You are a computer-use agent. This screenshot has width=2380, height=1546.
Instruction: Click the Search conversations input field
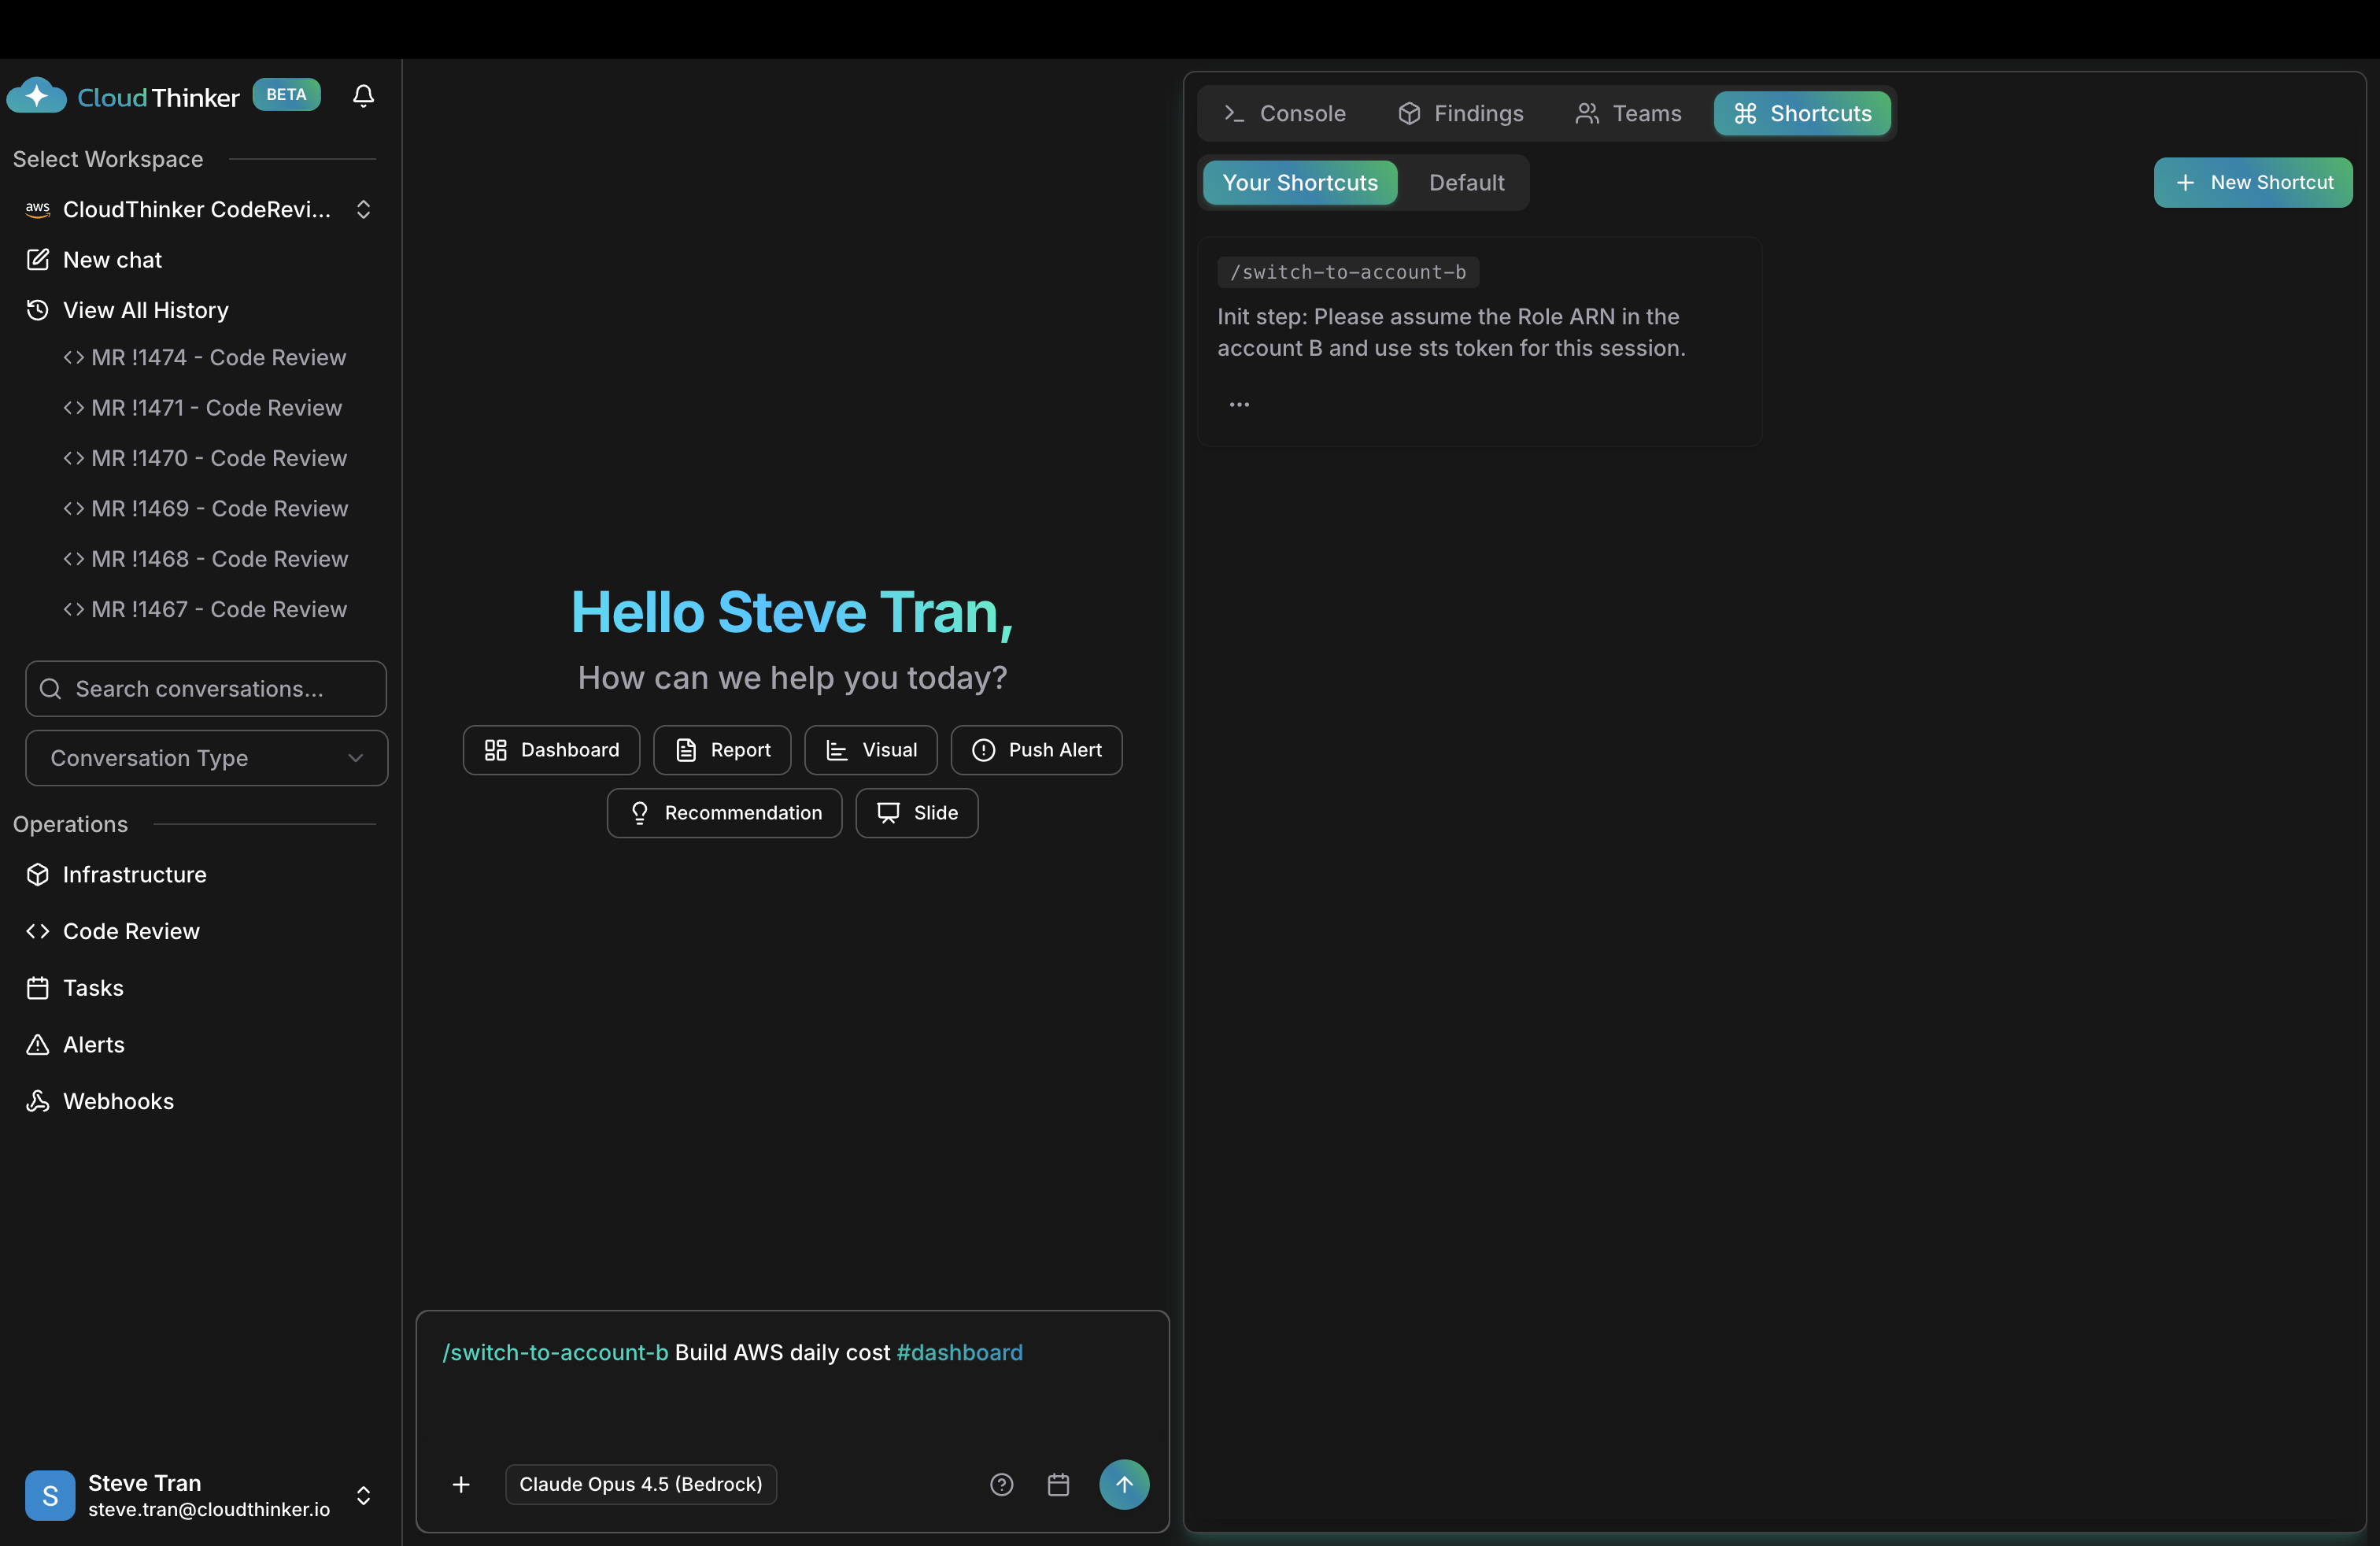(x=206, y=689)
